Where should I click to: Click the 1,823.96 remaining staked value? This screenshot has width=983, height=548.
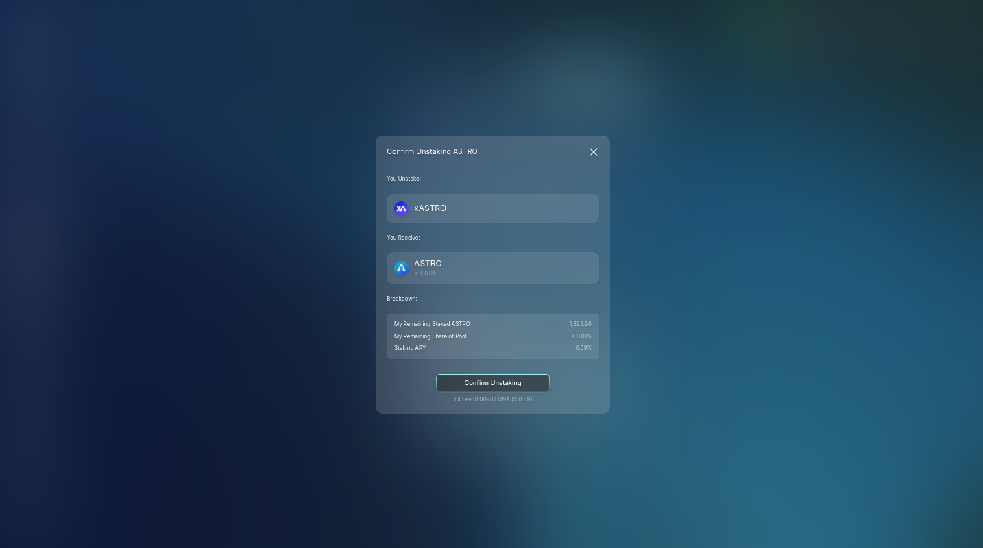[580, 324]
